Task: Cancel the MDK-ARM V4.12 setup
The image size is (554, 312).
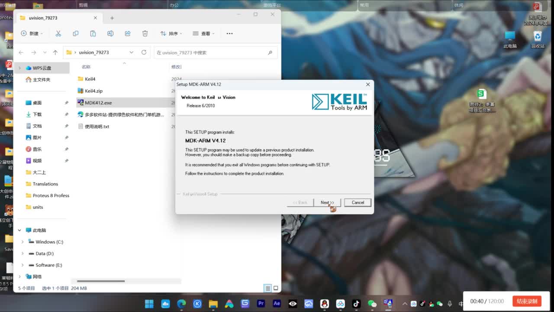Action: pos(358,202)
